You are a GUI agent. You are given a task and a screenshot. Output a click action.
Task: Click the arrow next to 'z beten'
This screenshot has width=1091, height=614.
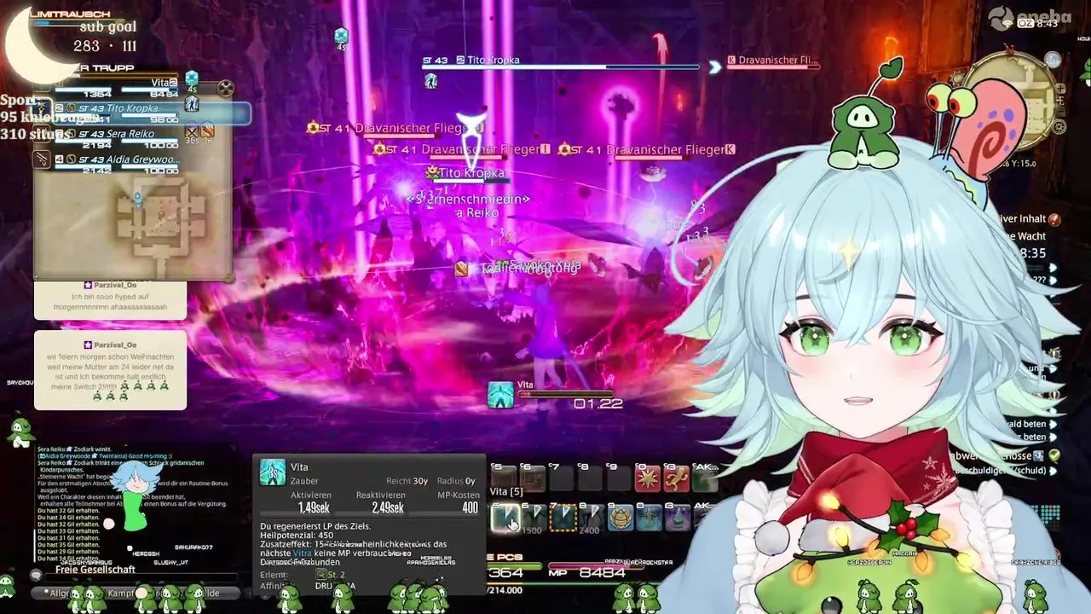point(1053,437)
